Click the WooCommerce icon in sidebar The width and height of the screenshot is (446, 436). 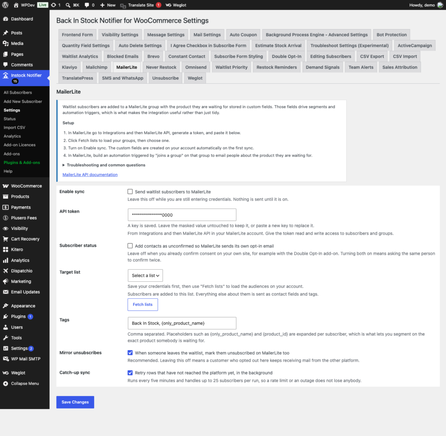click(5, 186)
